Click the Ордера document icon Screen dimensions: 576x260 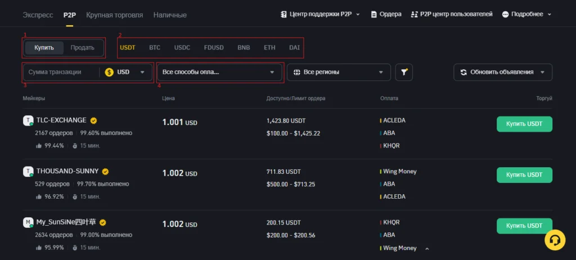374,14
